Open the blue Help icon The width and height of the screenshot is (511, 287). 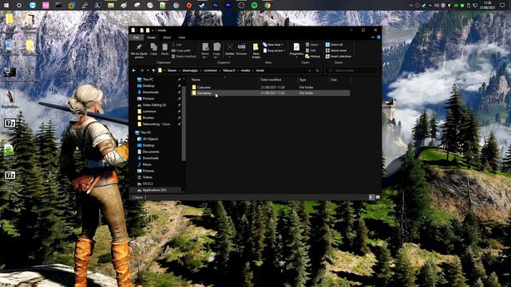[378, 37]
